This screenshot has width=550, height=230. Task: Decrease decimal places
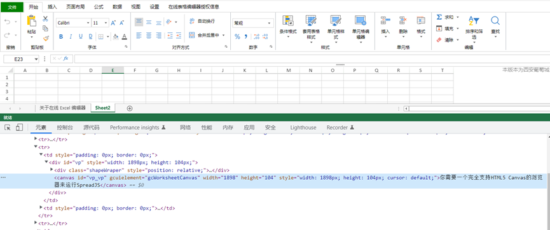click(265, 36)
